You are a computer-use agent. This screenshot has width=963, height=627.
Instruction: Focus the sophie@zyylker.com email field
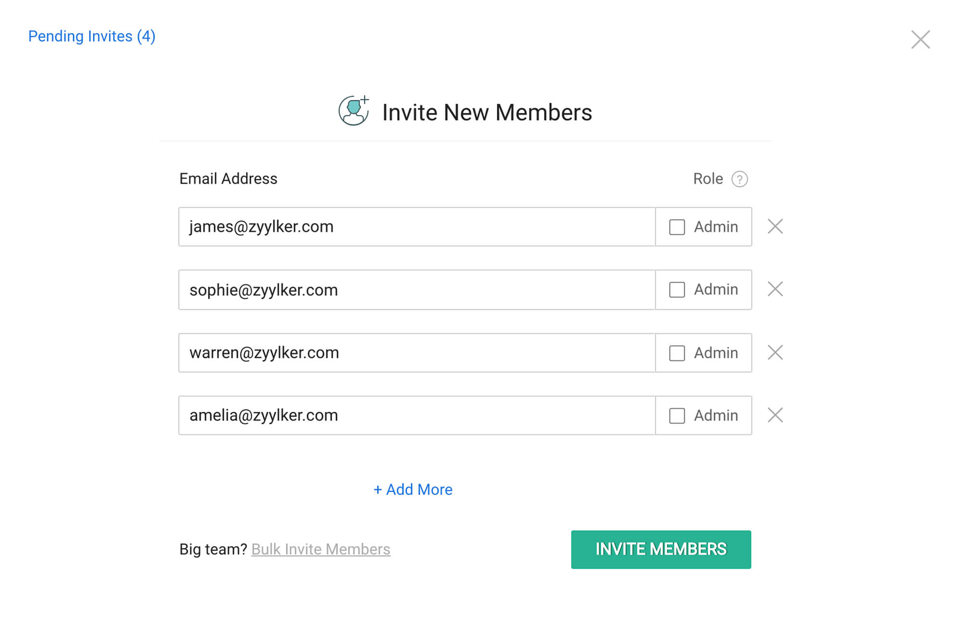[x=417, y=290]
